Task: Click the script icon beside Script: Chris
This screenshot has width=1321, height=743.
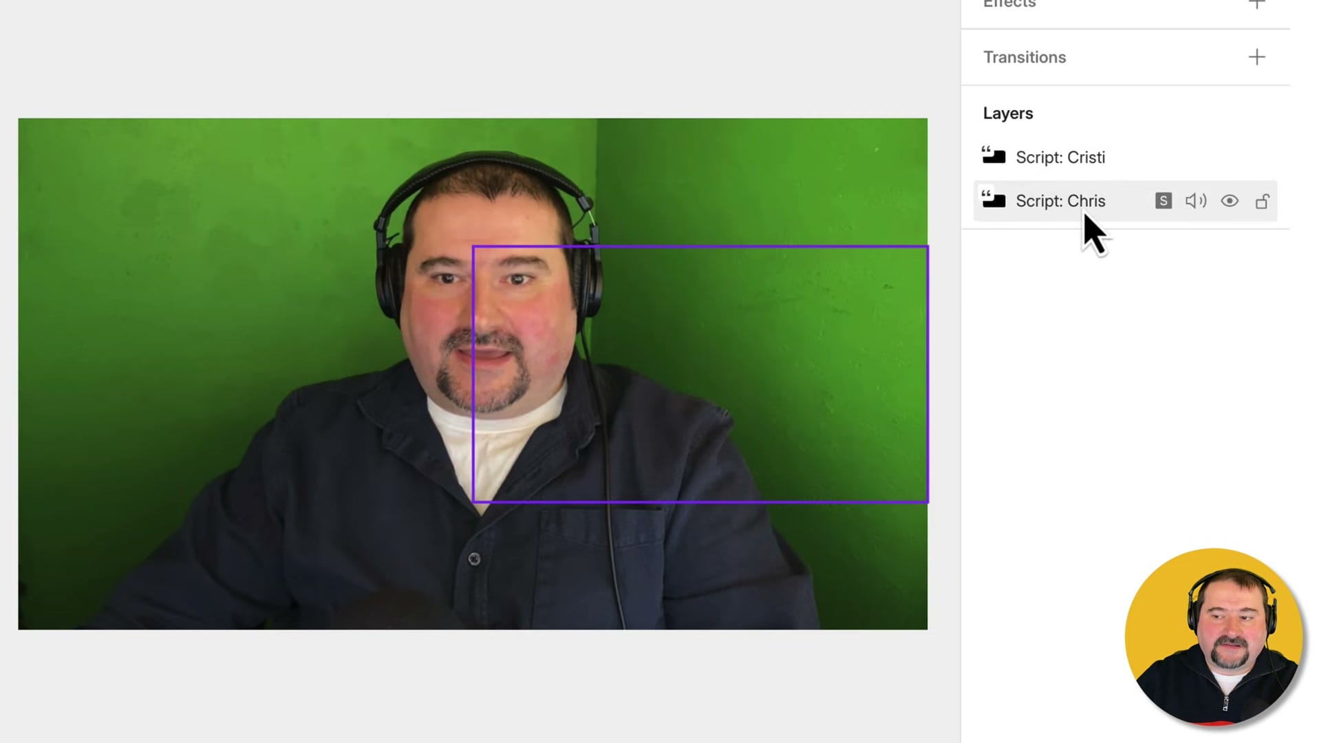Action: click(993, 201)
